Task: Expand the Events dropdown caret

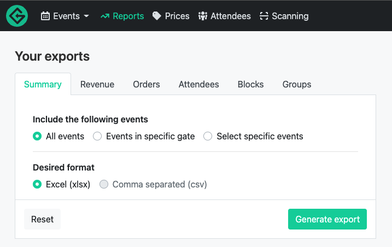Action: click(x=86, y=16)
